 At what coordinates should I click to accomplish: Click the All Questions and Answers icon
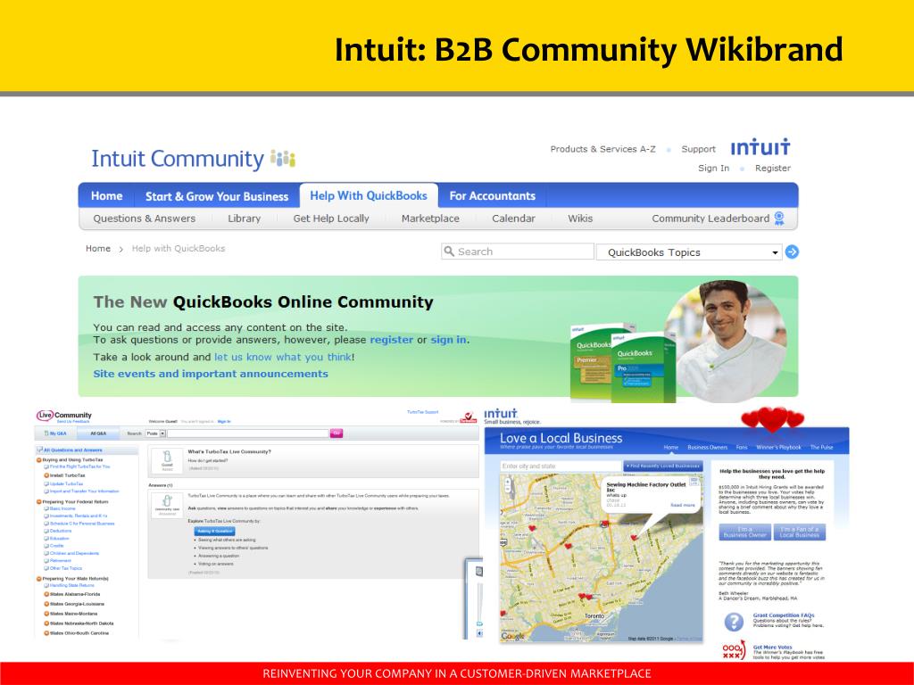click(39, 450)
